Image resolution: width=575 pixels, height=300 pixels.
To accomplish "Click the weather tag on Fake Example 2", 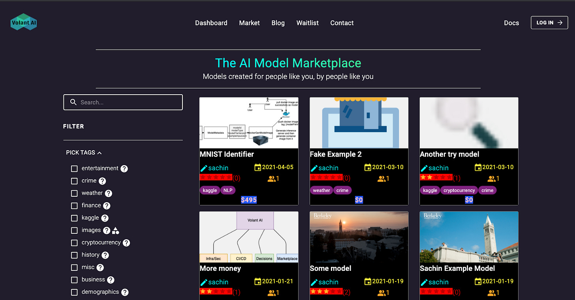I will 321,190.
